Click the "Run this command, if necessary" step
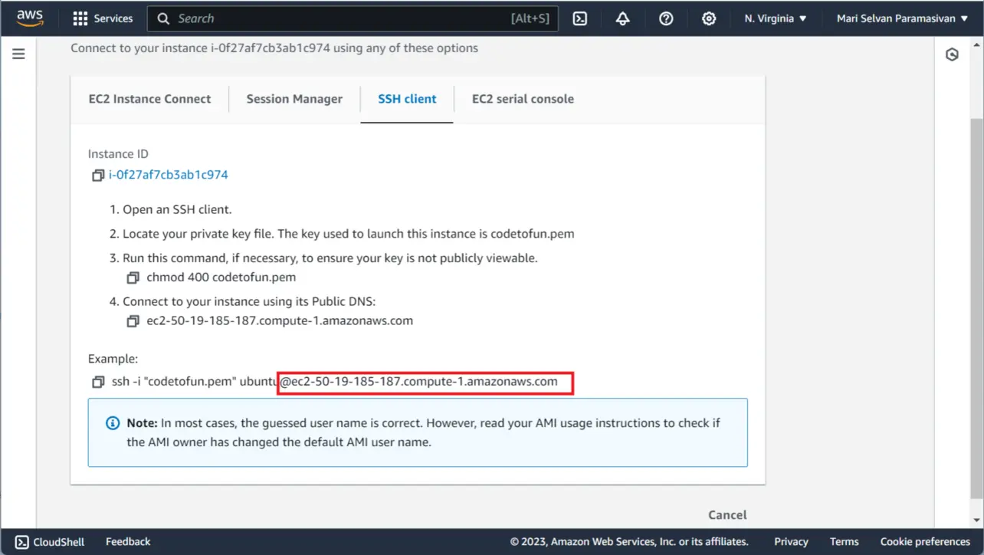Viewport: 984px width, 555px height. pos(330,258)
